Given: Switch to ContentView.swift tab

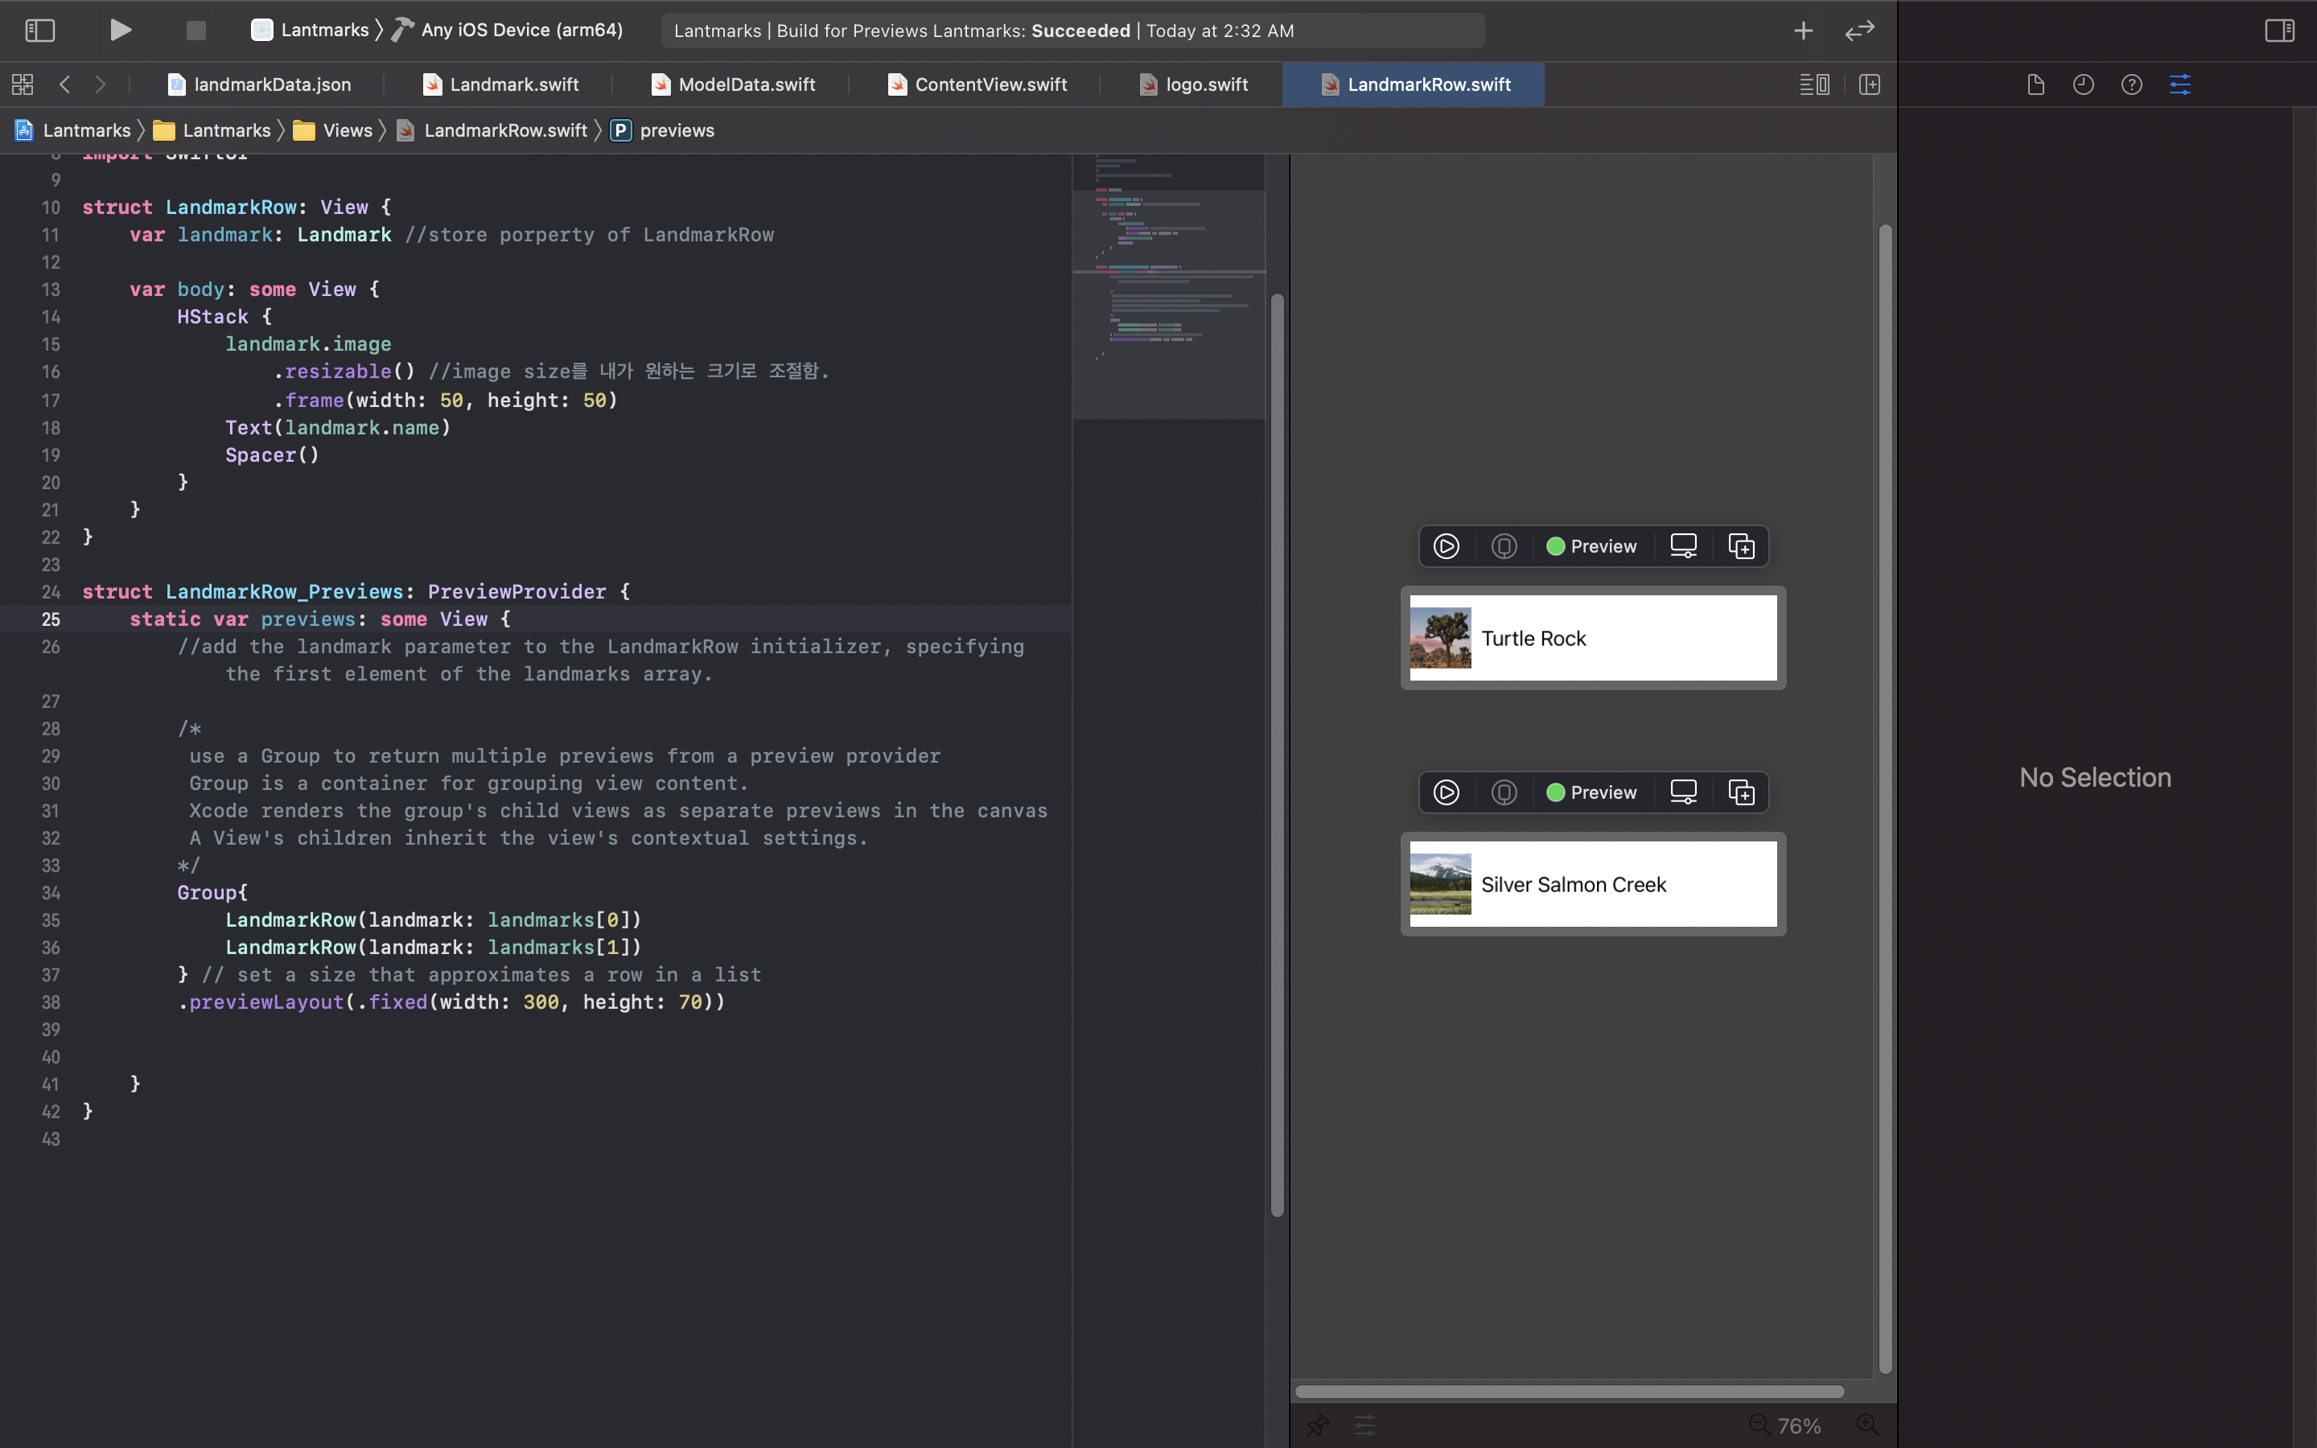Looking at the screenshot, I should pos(990,84).
